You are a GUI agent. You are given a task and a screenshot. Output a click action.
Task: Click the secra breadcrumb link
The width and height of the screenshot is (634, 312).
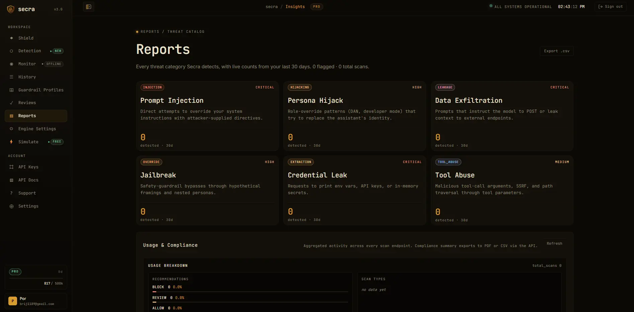[272, 7]
